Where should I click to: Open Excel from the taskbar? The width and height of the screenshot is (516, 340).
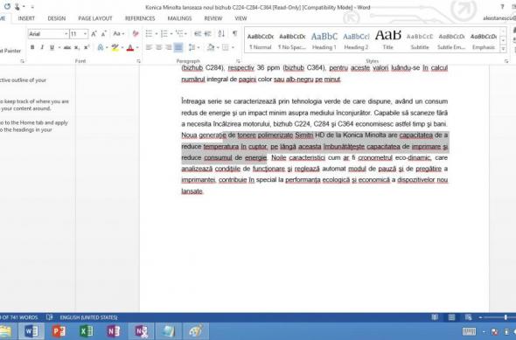[86, 331]
